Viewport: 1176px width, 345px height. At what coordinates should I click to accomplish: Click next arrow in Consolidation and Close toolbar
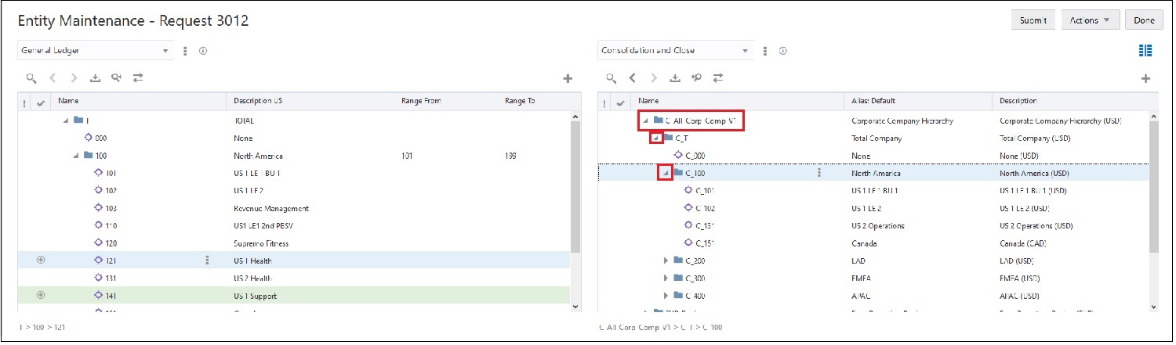[653, 78]
